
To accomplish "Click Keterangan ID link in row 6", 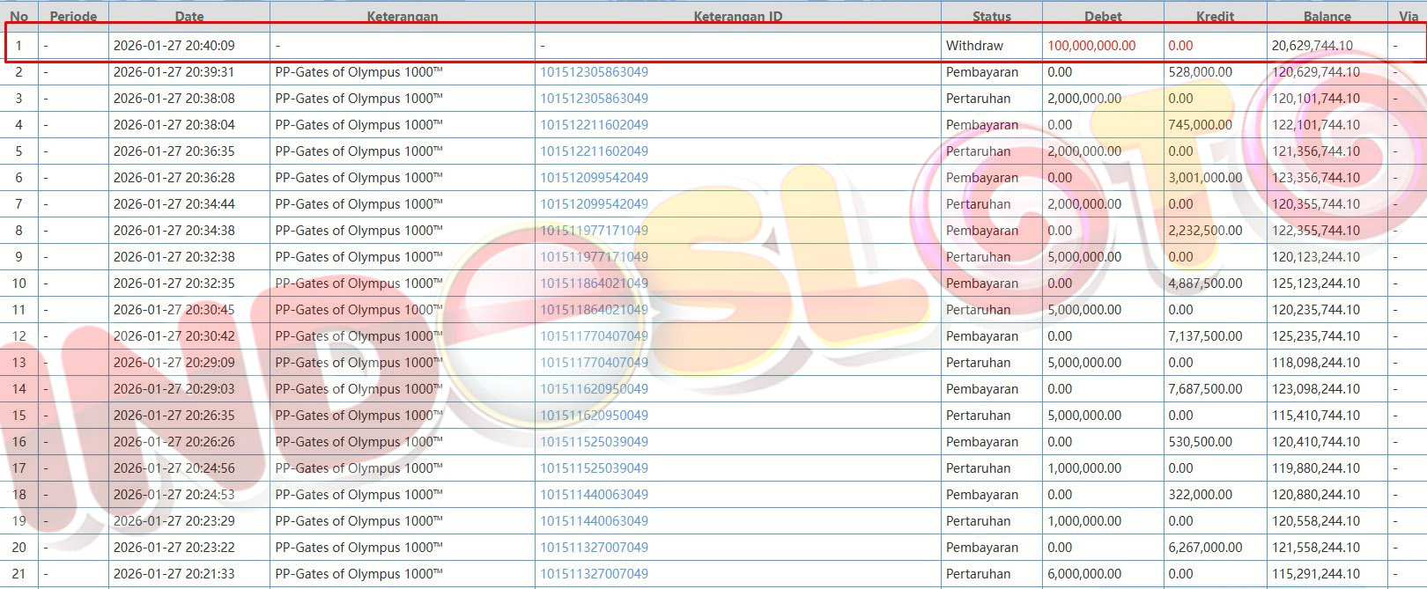I will pos(594,178).
